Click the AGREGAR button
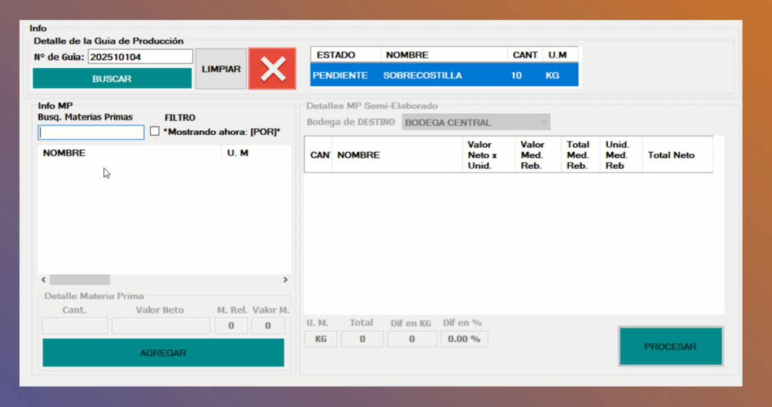This screenshot has height=407, width=772. [163, 353]
